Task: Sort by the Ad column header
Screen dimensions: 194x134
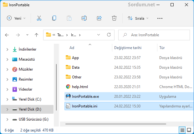Action: 72,48
